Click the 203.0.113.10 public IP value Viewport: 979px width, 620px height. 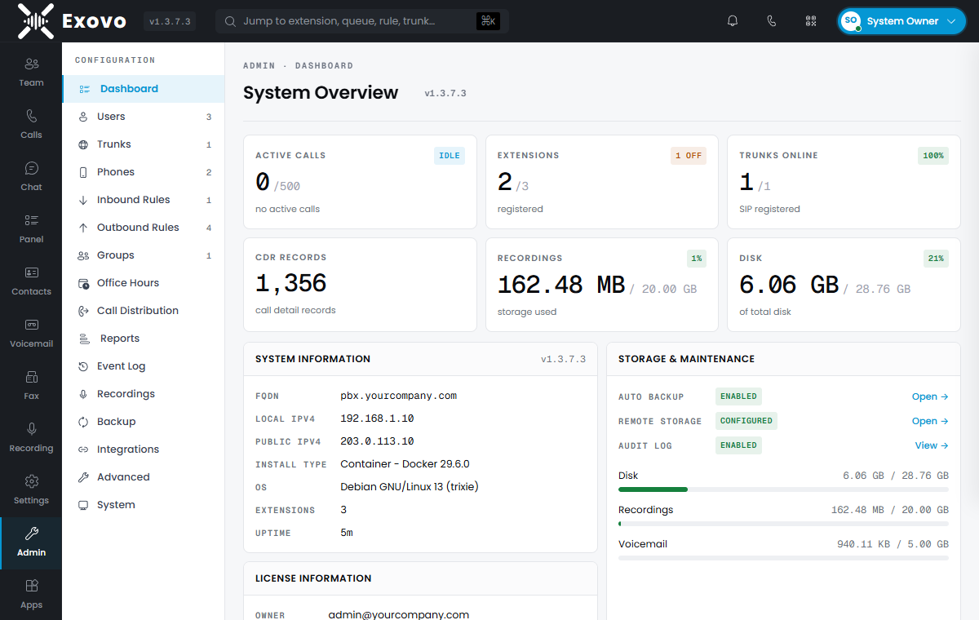[x=377, y=441]
